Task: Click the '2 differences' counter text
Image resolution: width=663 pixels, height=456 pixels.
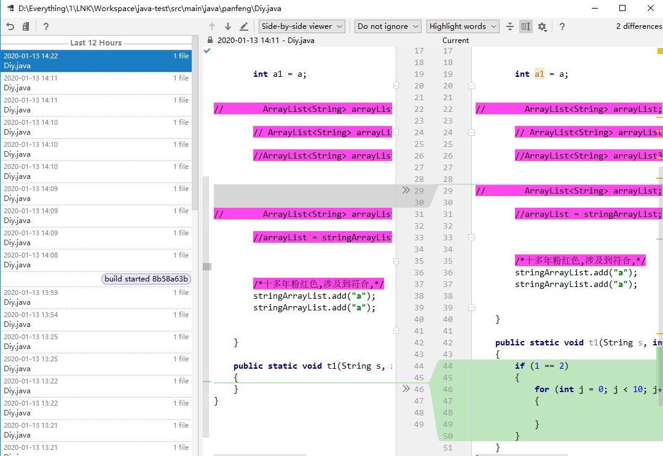Action: 639,26
